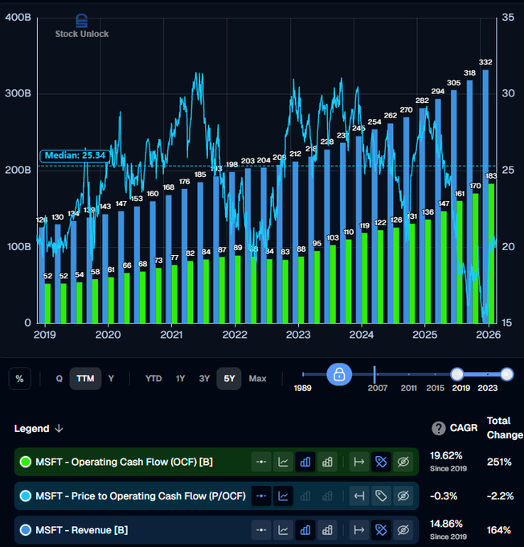
Task: Click the 318 revenue bar label
Action: click(x=469, y=73)
